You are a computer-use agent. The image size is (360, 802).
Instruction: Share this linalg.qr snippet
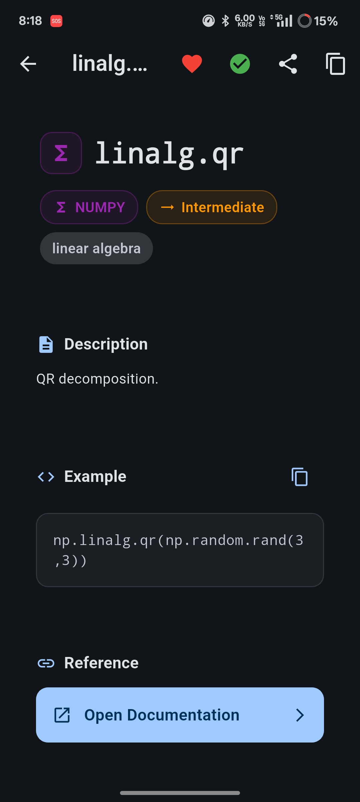[288, 64]
